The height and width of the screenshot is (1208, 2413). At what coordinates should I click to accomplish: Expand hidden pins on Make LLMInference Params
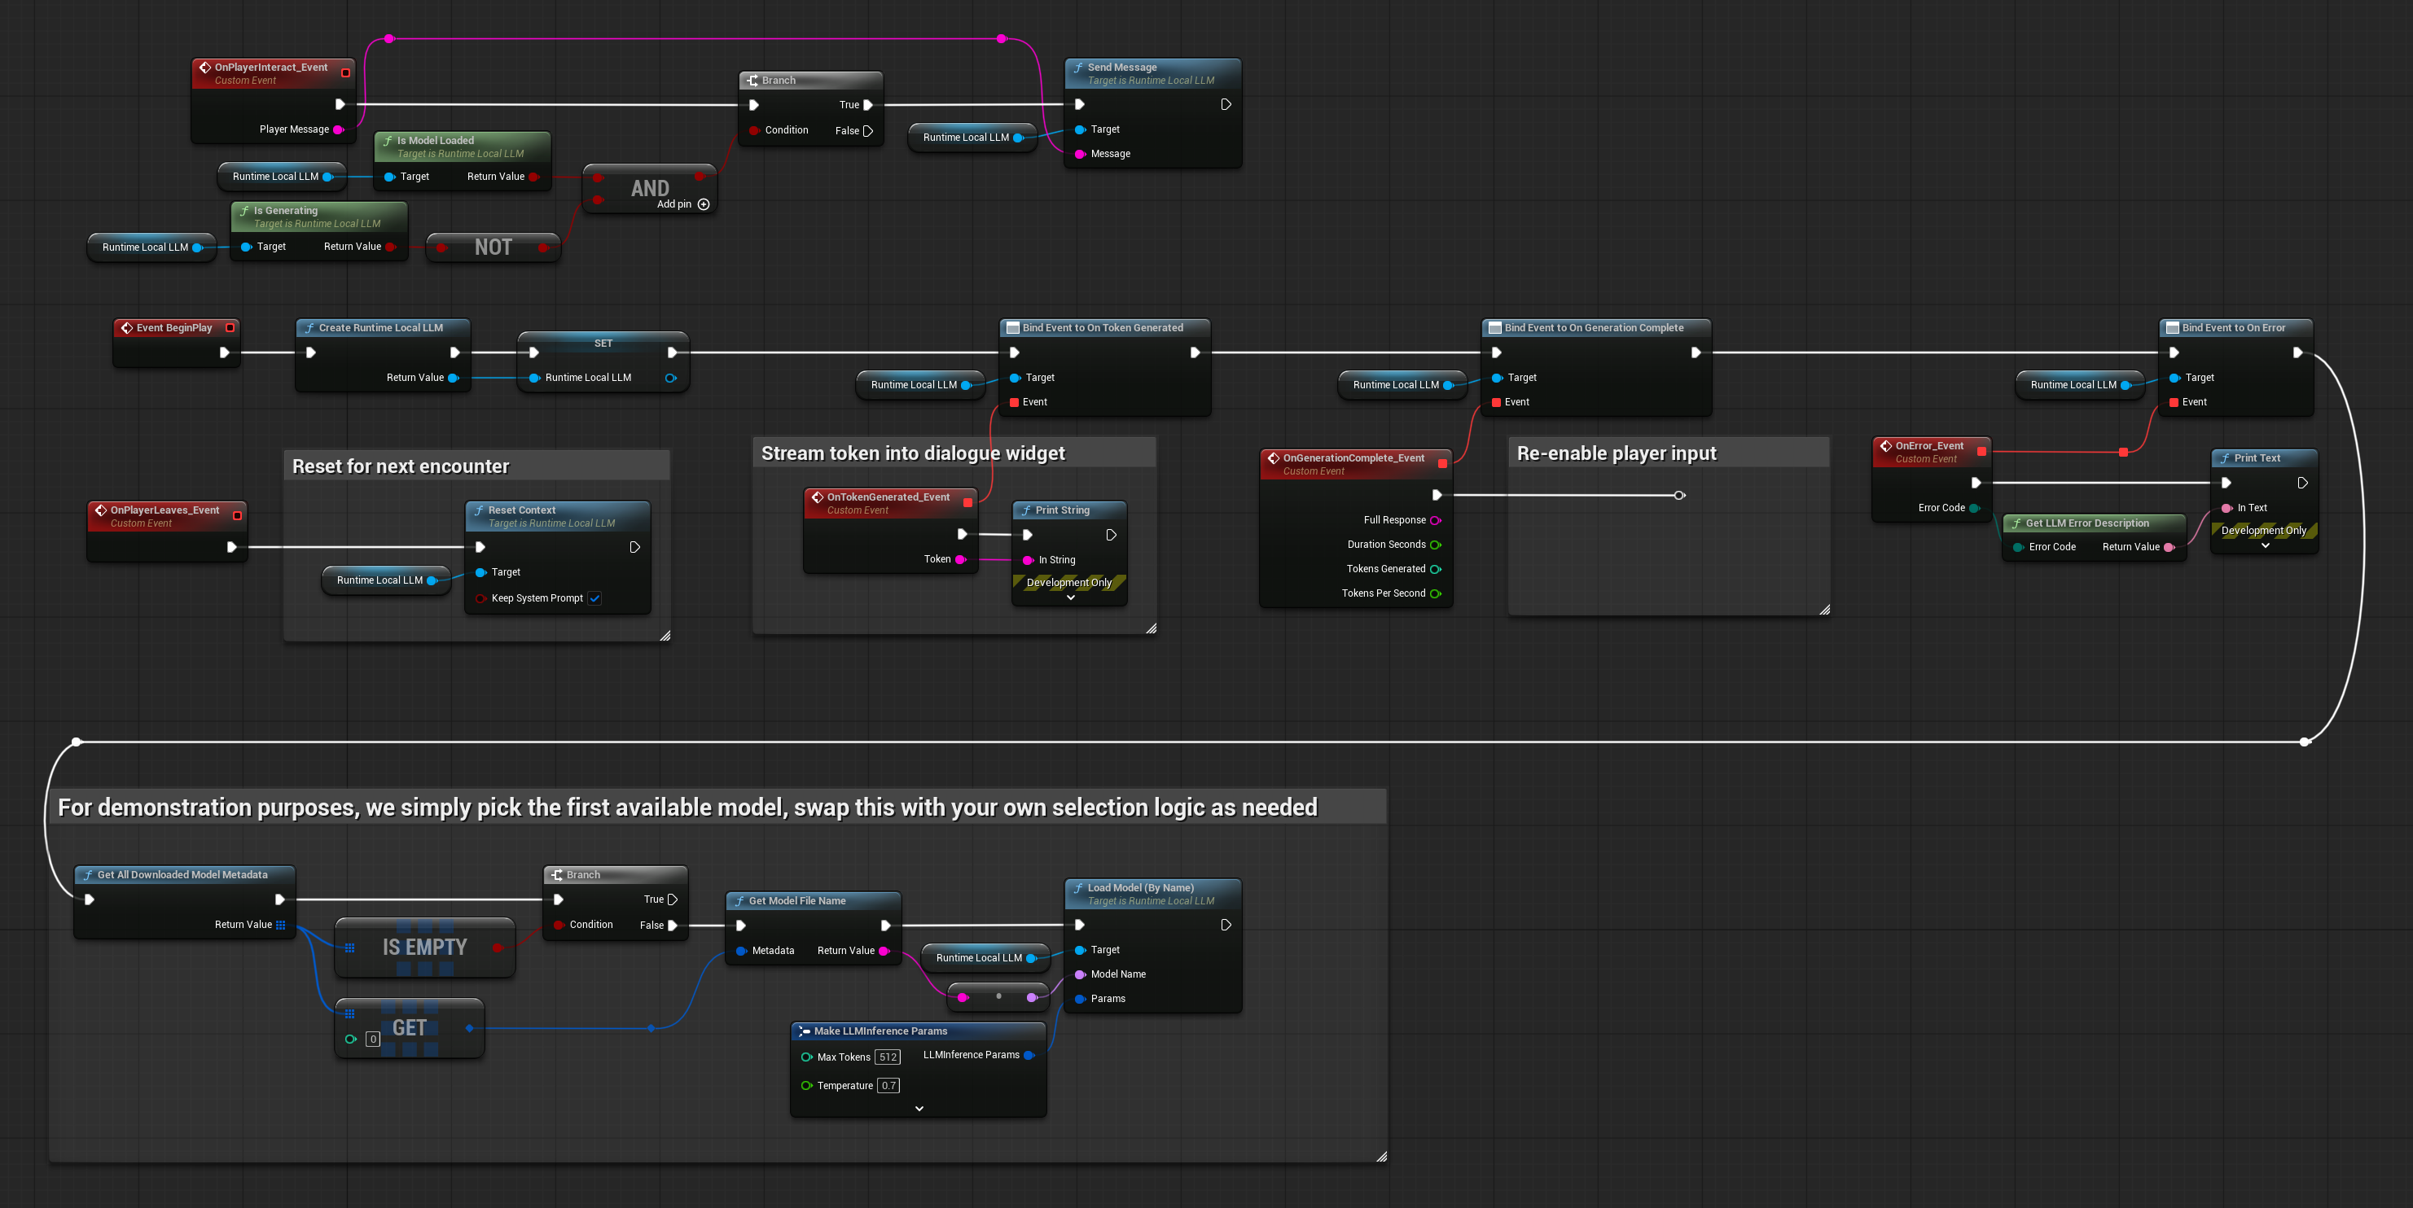(x=919, y=1109)
